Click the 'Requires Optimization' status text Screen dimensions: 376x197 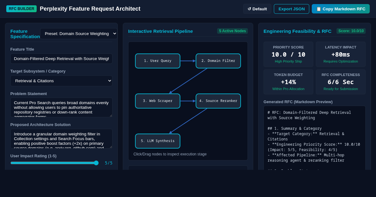341,61
